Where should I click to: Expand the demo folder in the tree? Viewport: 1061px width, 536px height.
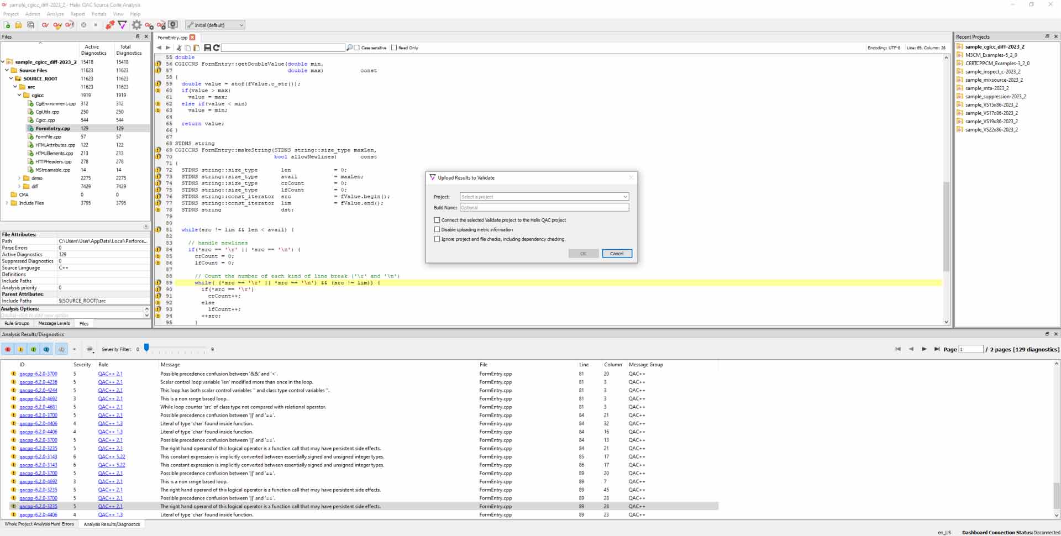pyautogui.click(x=19, y=178)
